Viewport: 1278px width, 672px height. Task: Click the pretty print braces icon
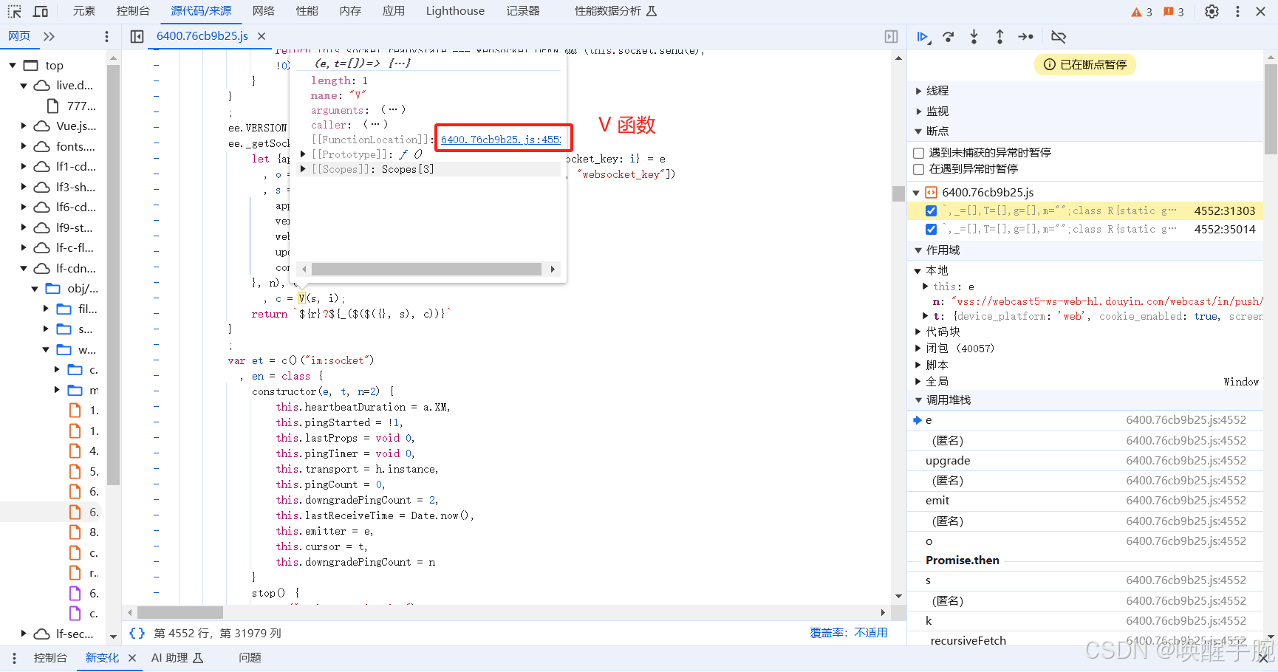coord(137,633)
